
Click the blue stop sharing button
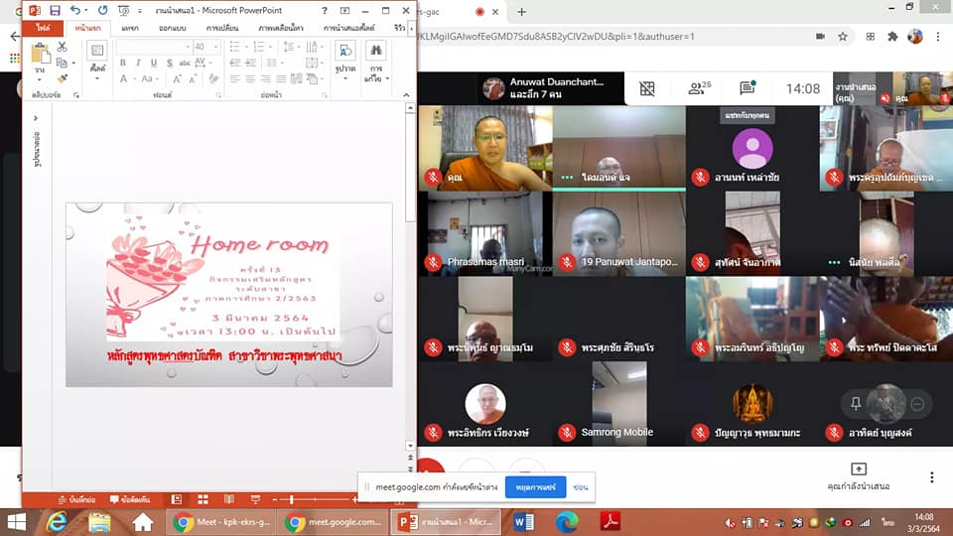(x=535, y=487)
